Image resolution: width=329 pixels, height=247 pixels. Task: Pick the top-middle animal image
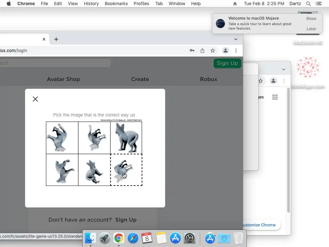(x=94, y=138)
